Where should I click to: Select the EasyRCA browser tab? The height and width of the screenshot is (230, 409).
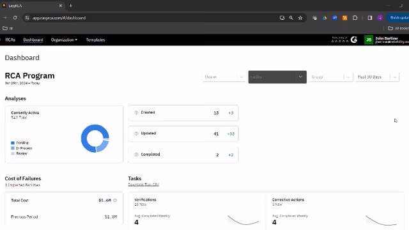32,6
